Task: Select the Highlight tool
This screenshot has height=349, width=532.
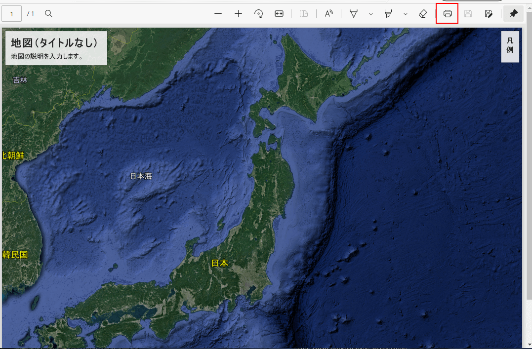Action: pyautogui.click(x=388, y=13)
